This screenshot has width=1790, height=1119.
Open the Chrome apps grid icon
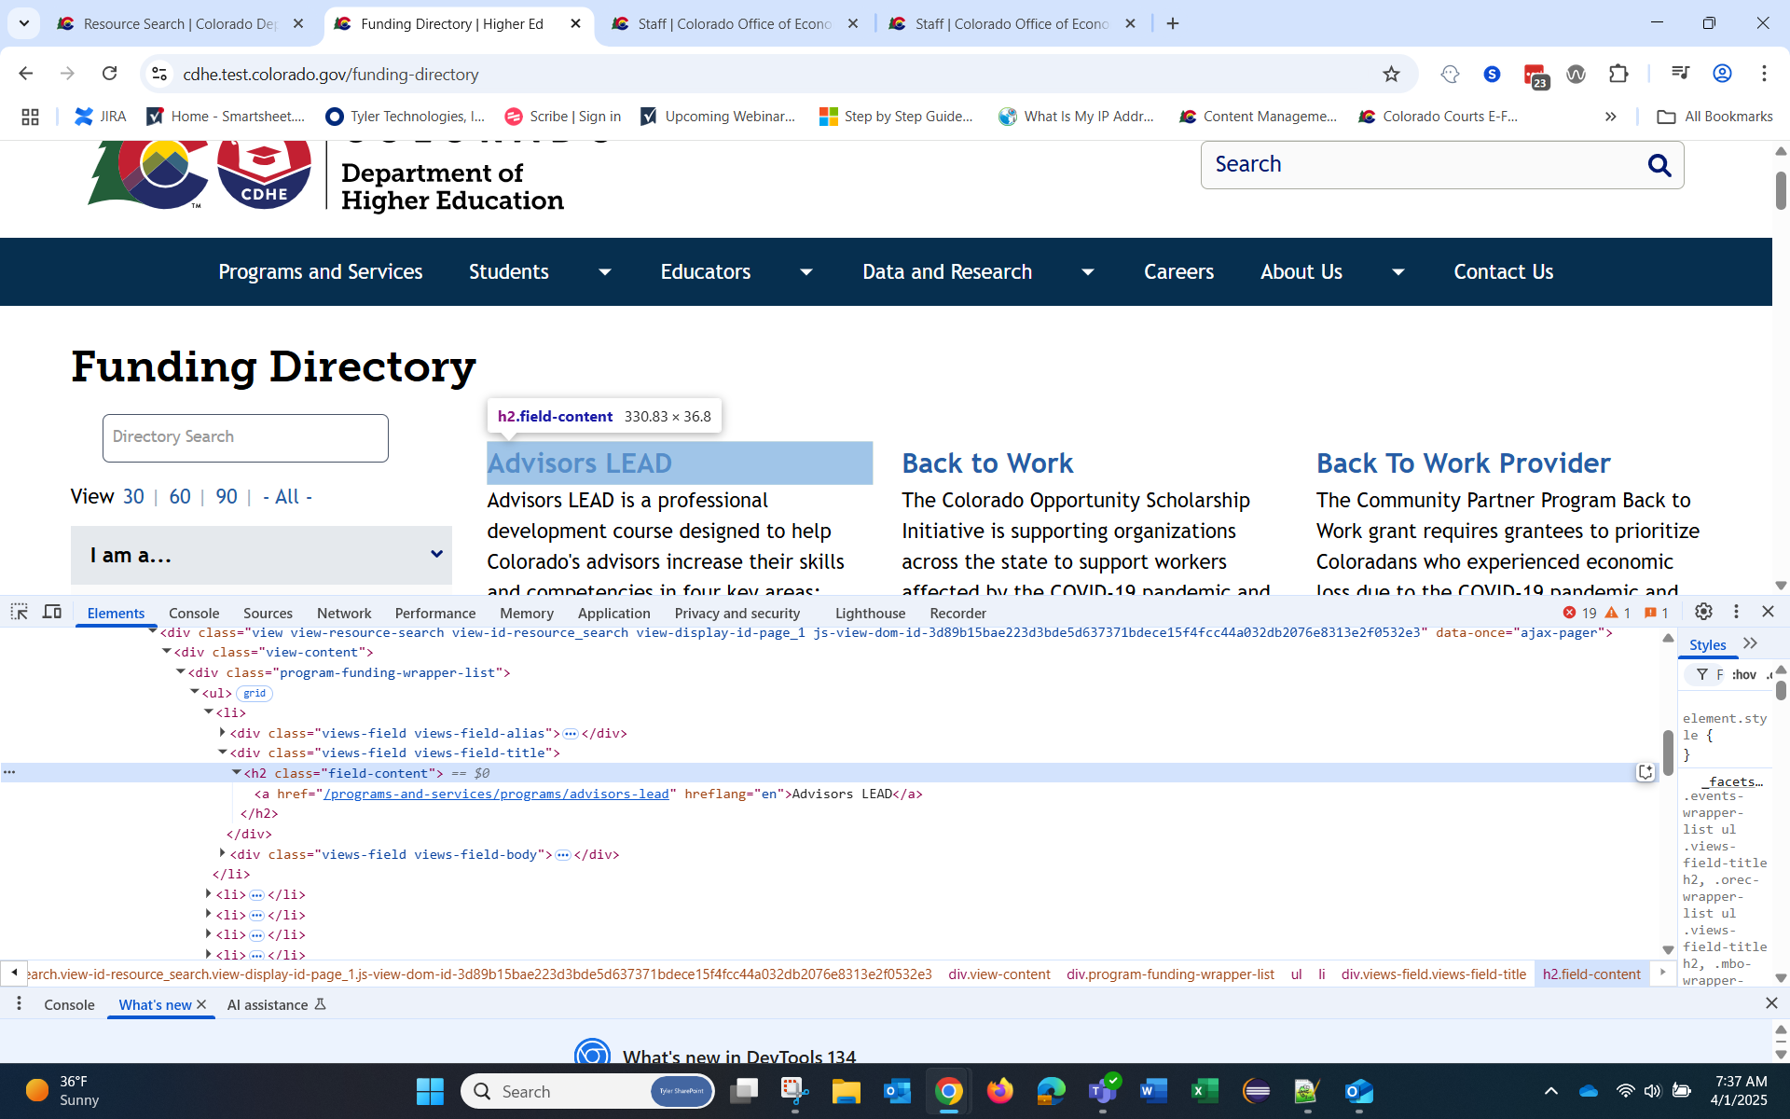[30, 117]
